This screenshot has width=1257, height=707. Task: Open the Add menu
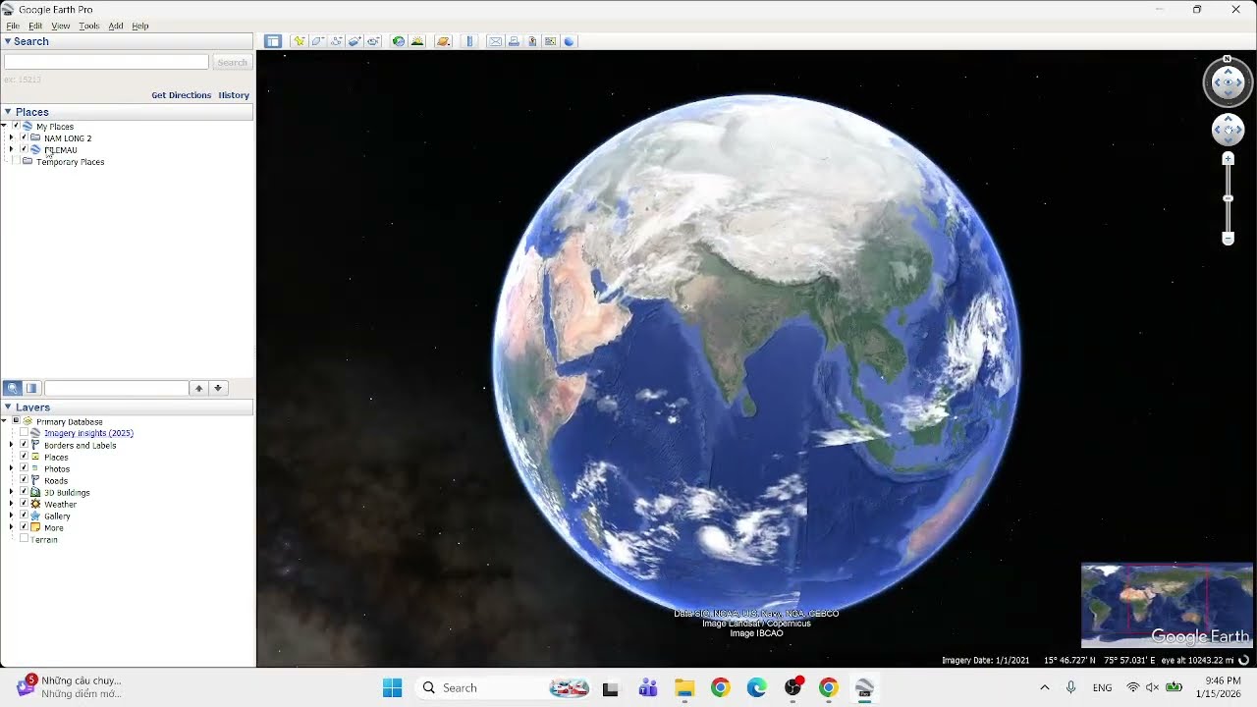tap(116, 26)
